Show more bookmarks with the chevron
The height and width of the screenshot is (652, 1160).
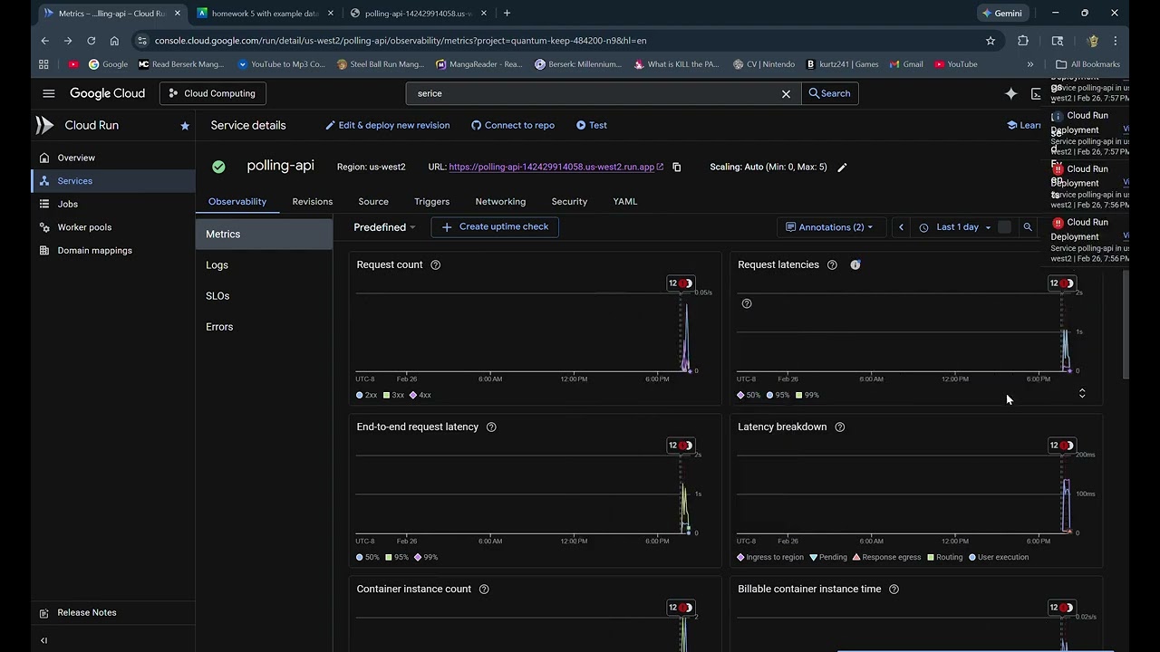click(x=1030, y=64)
